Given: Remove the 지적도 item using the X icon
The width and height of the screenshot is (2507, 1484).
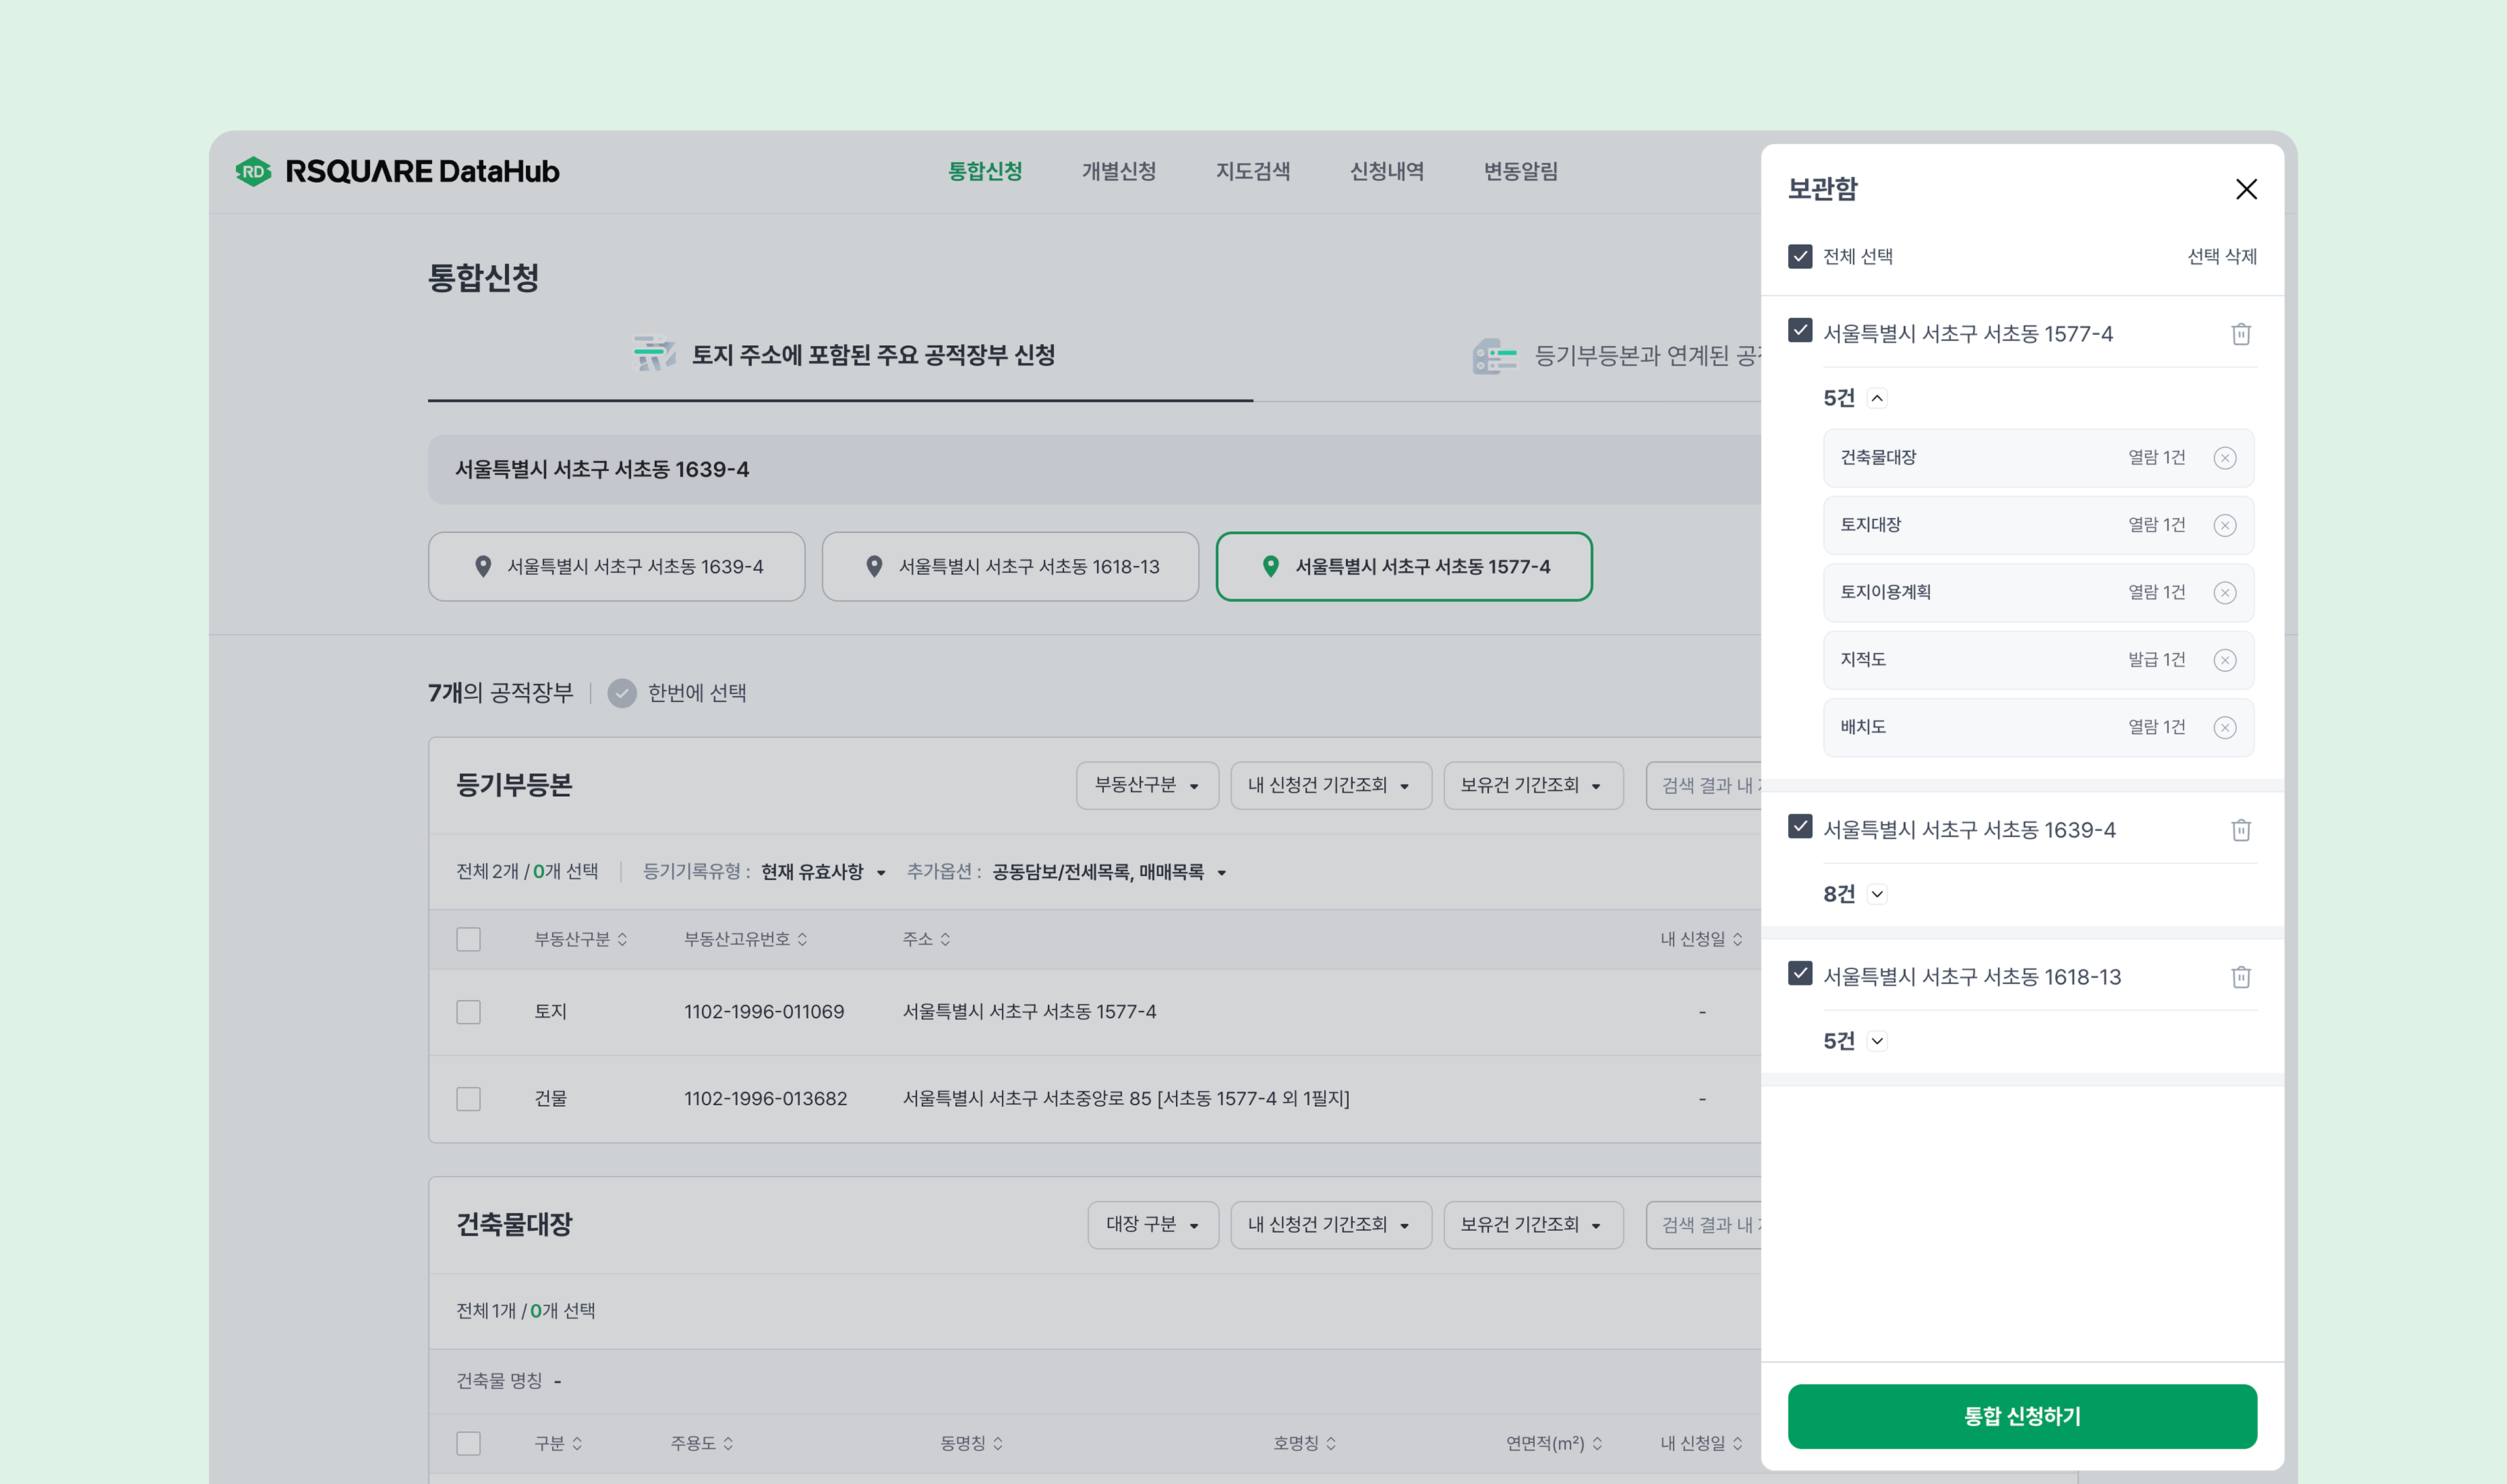Looking at the screenshot, I should click(x=2224, y=660).
